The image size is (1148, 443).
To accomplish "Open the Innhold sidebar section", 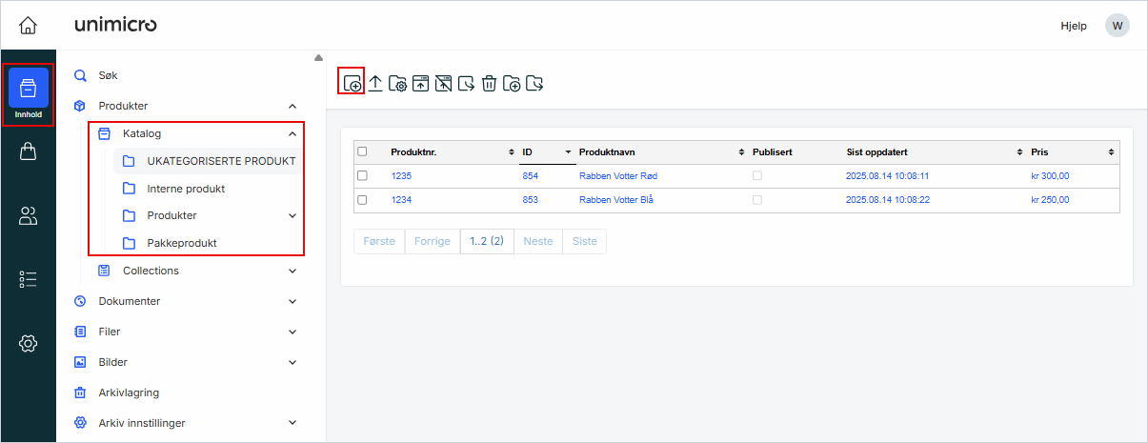I will [28, 93].
